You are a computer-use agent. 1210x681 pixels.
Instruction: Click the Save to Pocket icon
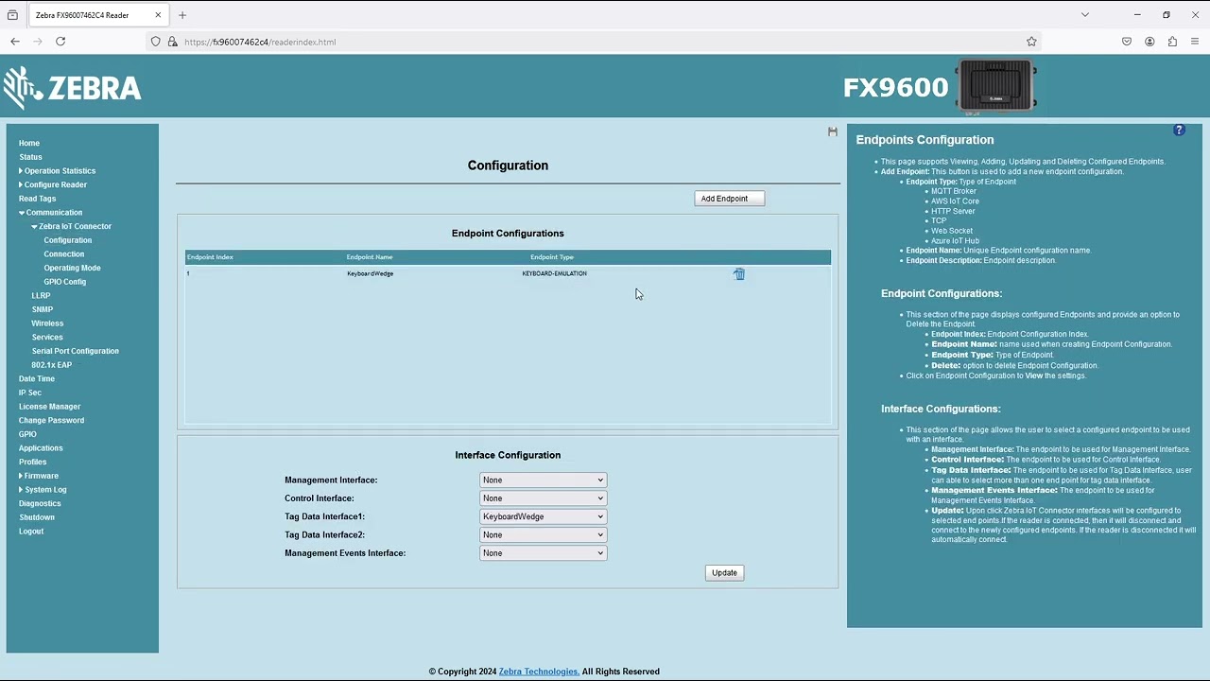point(1127,42)
